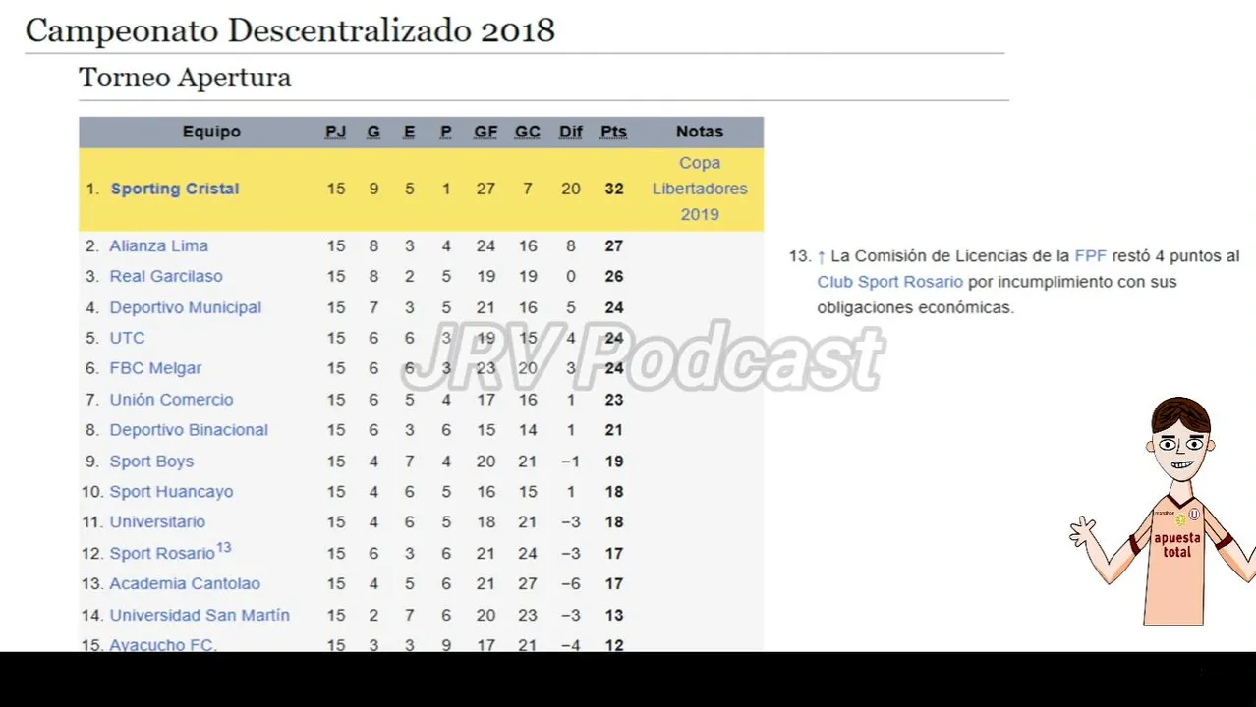Click the footnote back-arrow next to note 13
The height and width of the screenshot is (707, 1256).
click(822, 256)
